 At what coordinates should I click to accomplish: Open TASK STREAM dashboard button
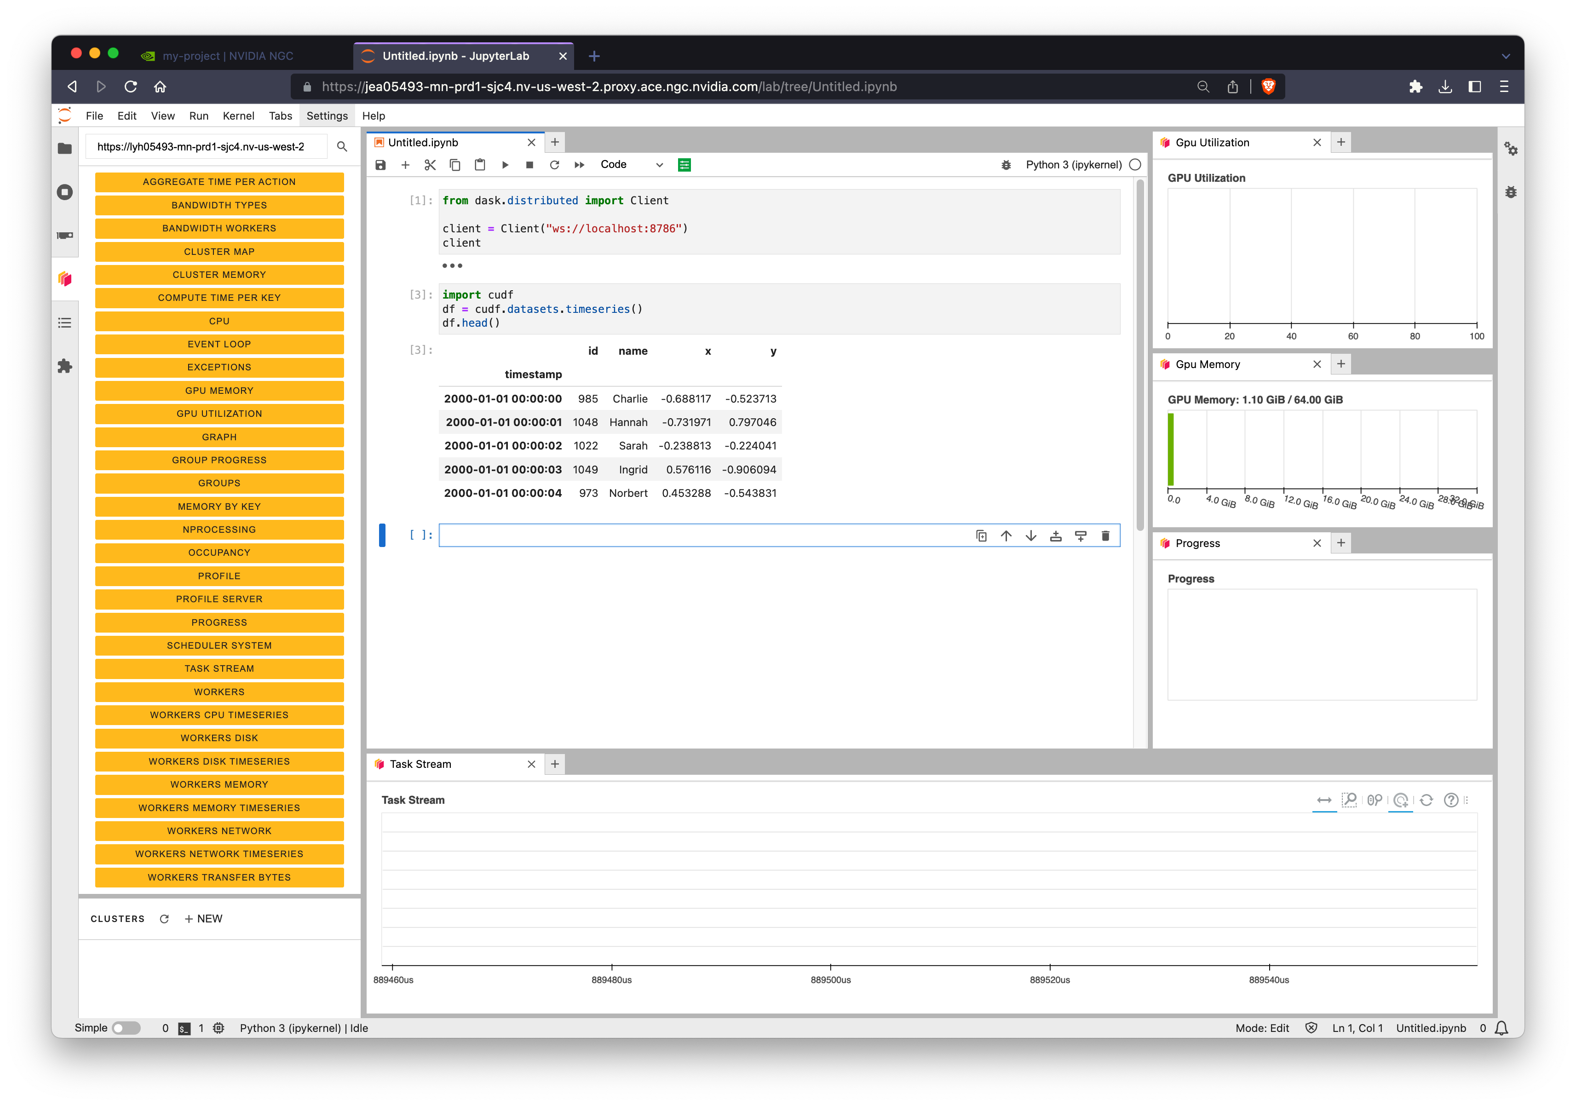pos(219,668)
